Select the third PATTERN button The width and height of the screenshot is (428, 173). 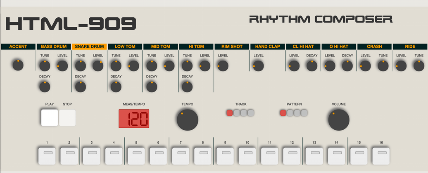pyautogui.click(x=297, y=112)
